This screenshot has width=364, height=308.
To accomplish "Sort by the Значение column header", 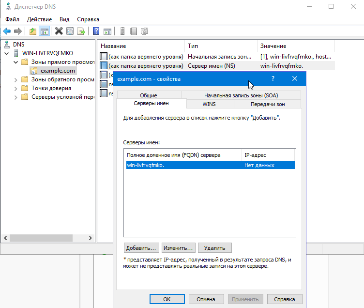I will pos(296,46).
